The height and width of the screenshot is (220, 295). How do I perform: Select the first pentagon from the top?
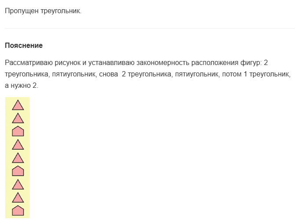pyautogui.click(x=18, y=131)
